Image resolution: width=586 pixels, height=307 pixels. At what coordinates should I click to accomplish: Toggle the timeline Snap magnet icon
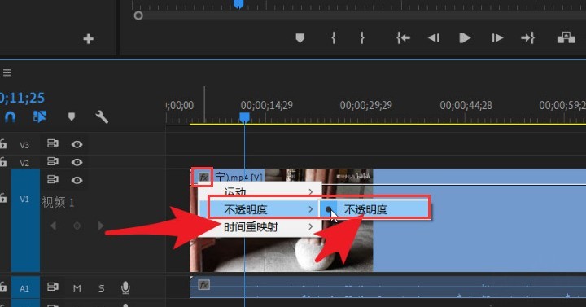pyautogui.click(x=10, y=117)
